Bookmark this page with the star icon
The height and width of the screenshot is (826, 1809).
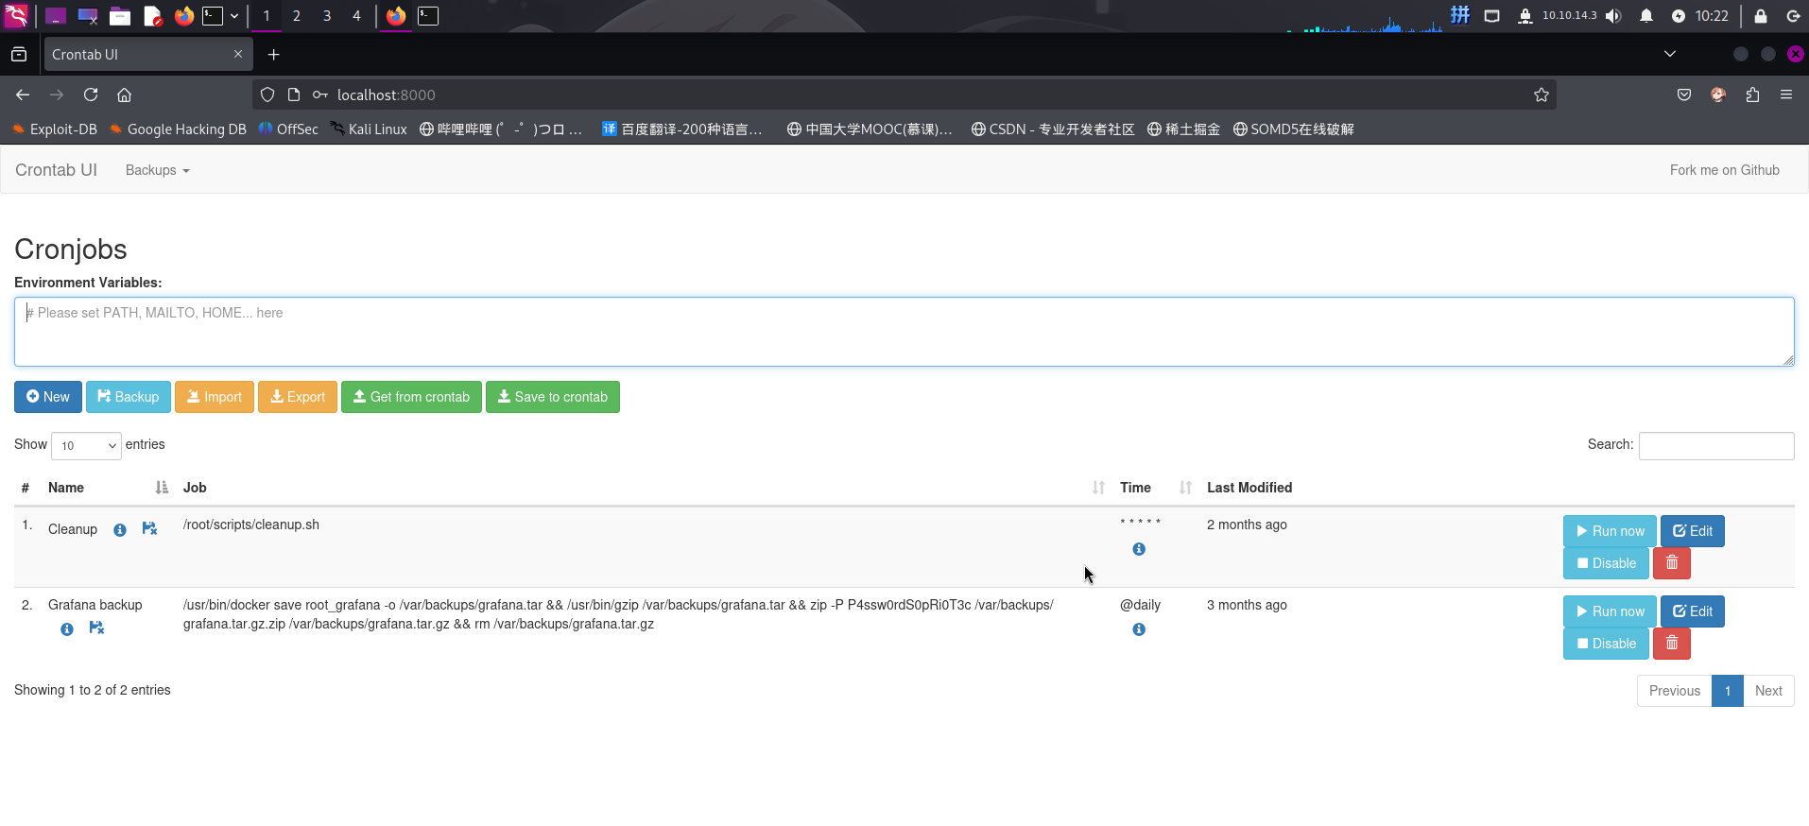1542,95
